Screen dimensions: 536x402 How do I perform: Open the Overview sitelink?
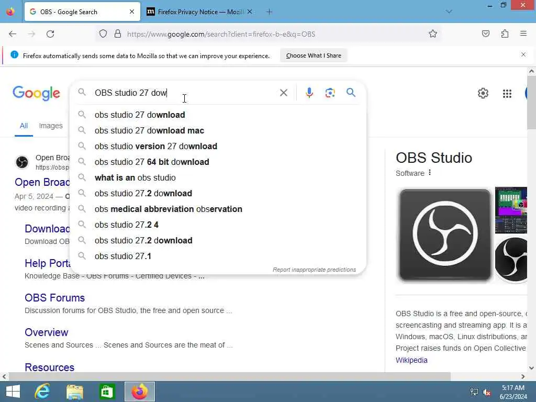coord(47,332)
